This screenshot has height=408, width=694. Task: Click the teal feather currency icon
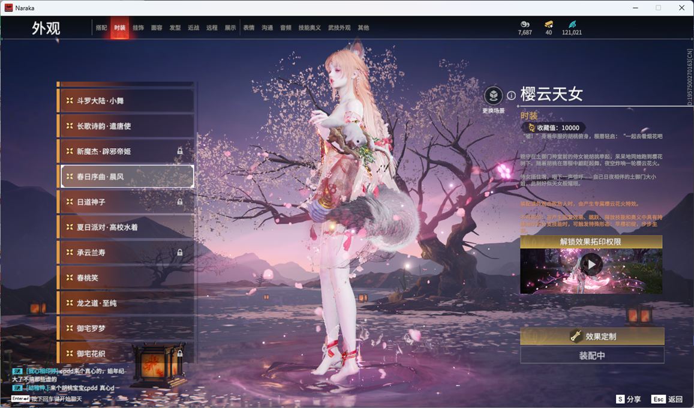pos(572,24)
